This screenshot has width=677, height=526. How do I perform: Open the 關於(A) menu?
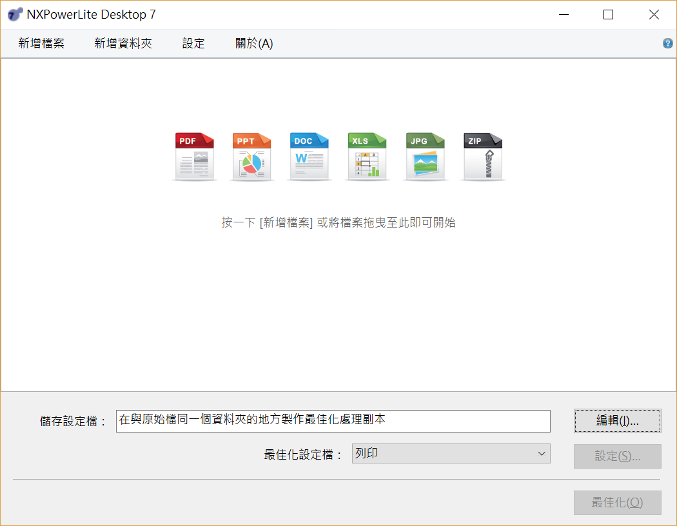click(x=254, y=44)
